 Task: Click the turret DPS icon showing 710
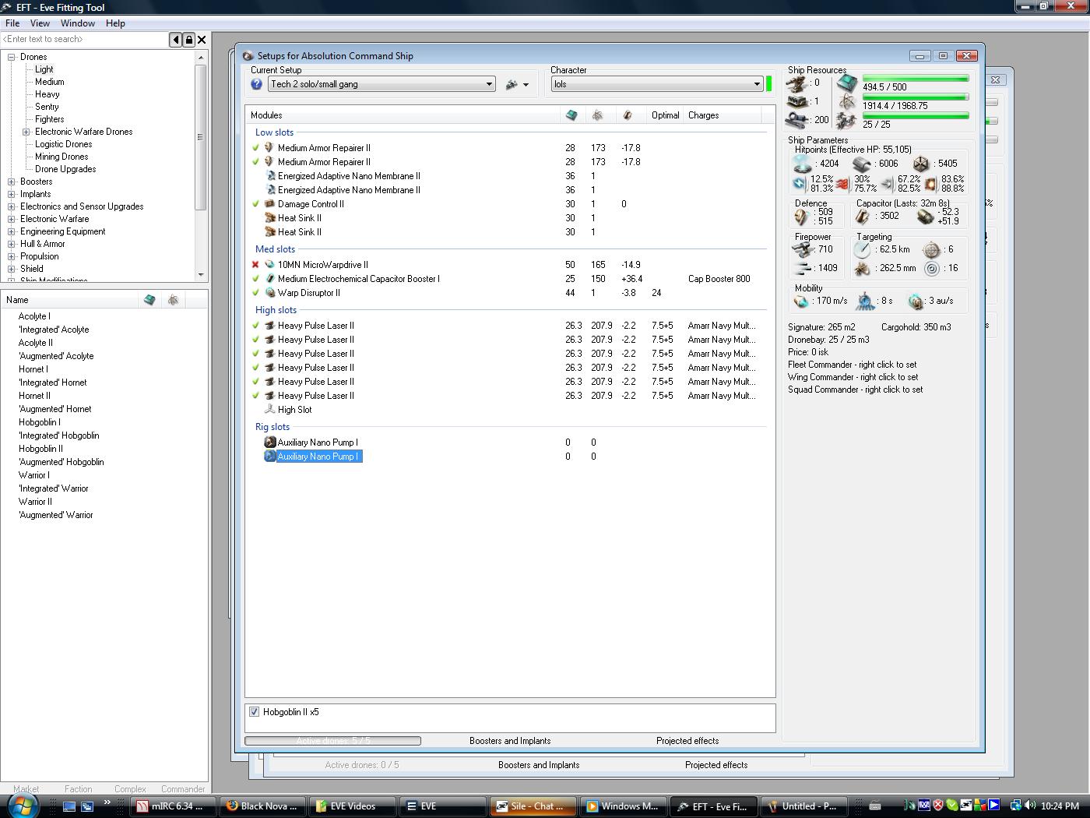coord(802,249)
